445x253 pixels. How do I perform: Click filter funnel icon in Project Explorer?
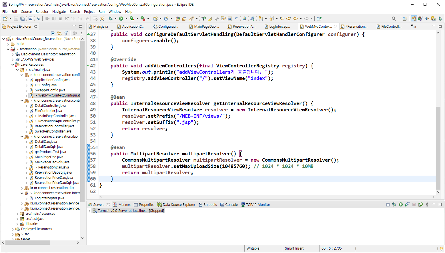coord(66,33)
